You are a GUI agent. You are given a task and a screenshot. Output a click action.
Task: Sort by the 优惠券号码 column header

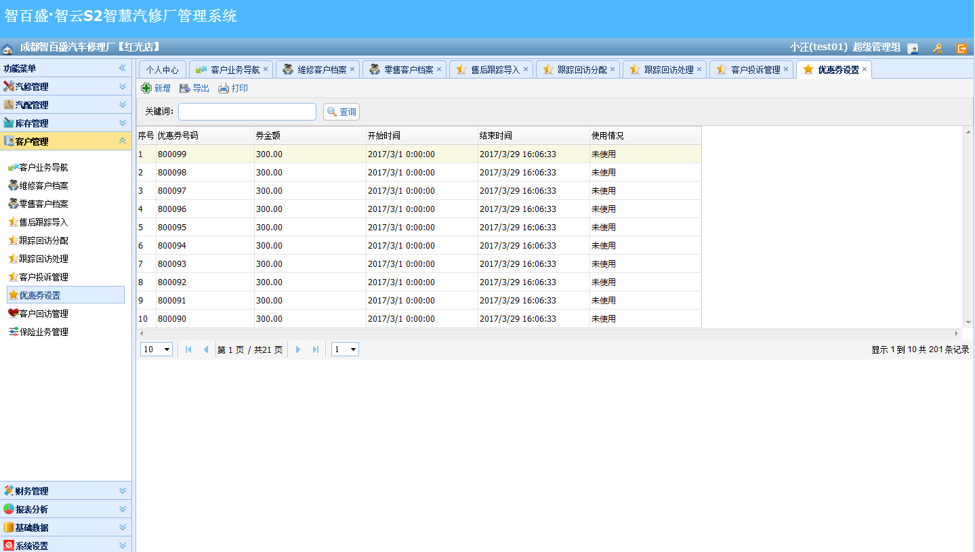point(205,135)
